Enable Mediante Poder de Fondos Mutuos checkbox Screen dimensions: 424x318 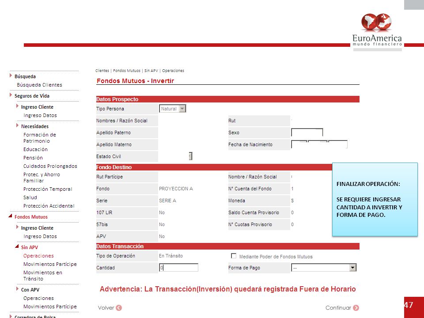point(234,256)
